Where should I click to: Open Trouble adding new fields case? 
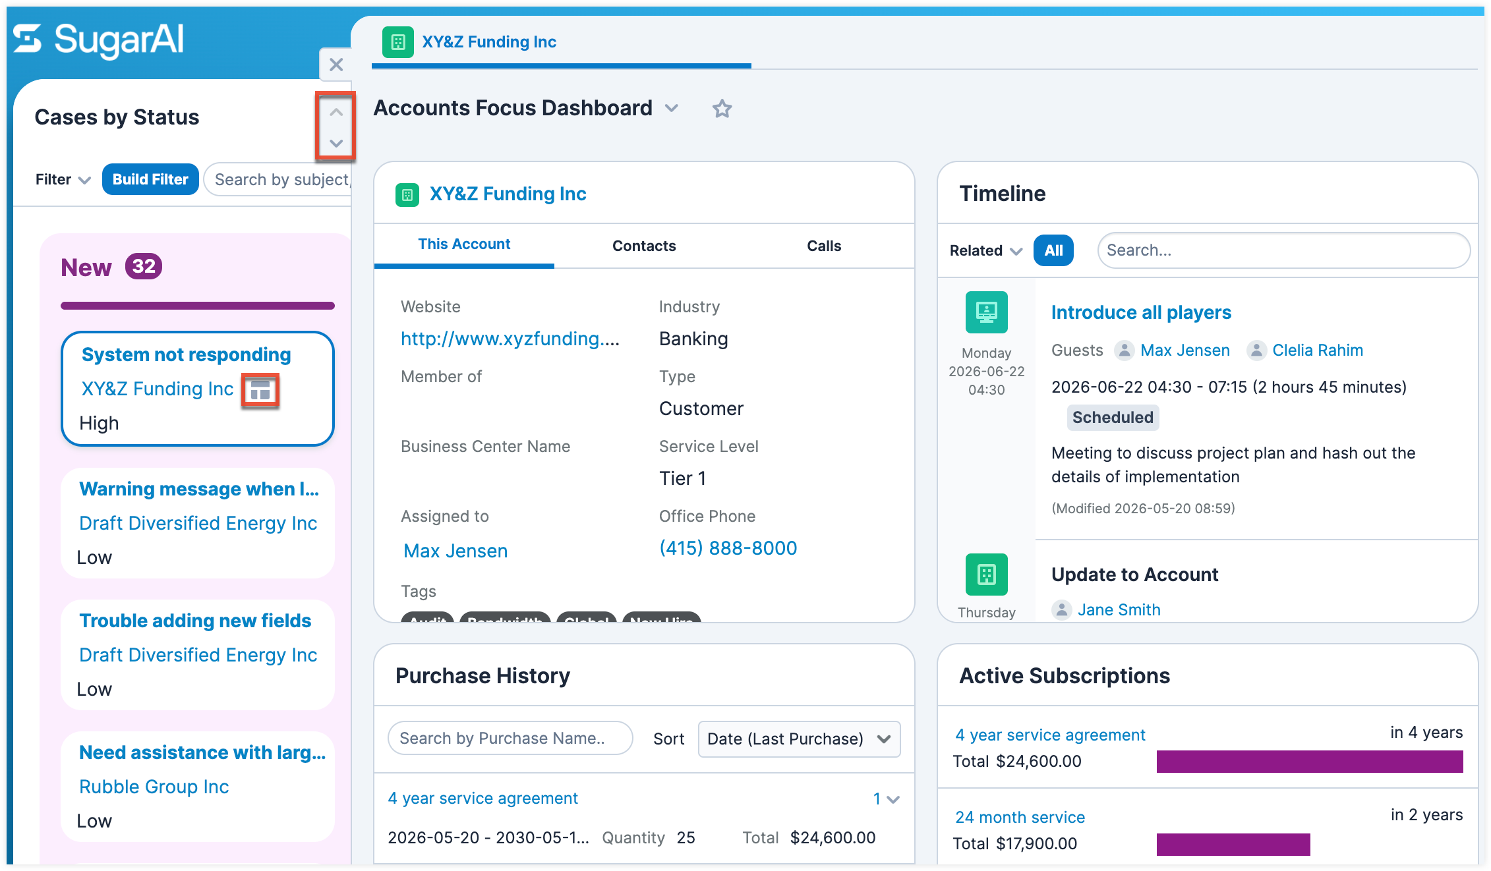coord(195,621)
